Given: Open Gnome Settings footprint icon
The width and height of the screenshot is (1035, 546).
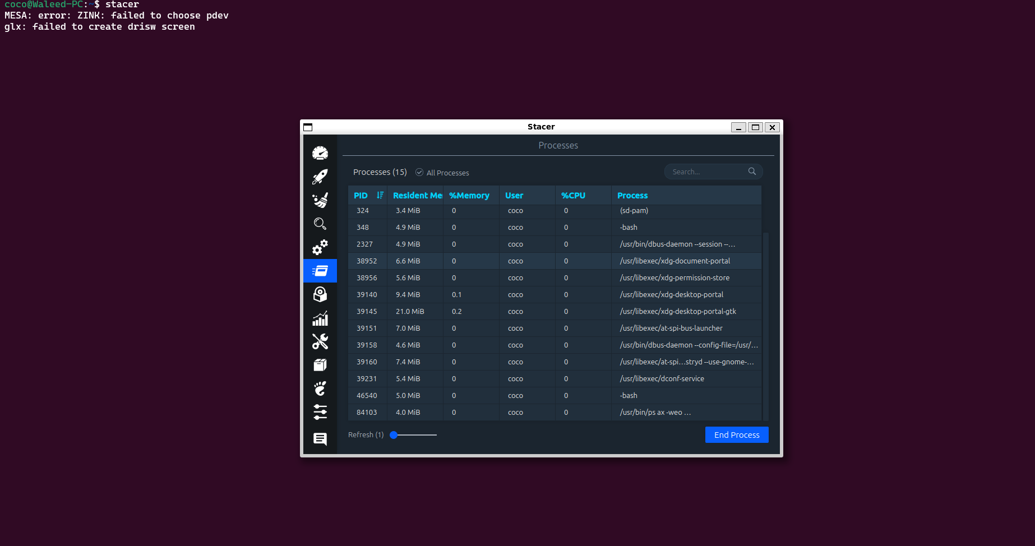Looking at the screenshot, I should point(320,388).
